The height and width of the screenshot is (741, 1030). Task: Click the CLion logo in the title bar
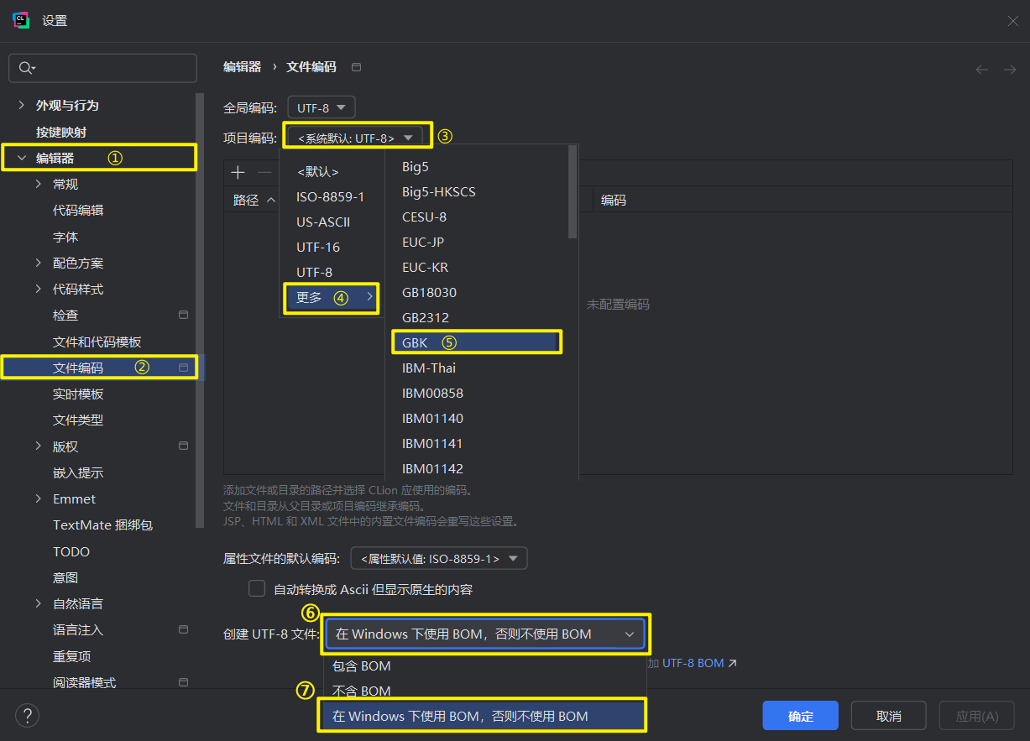(20, 19)
